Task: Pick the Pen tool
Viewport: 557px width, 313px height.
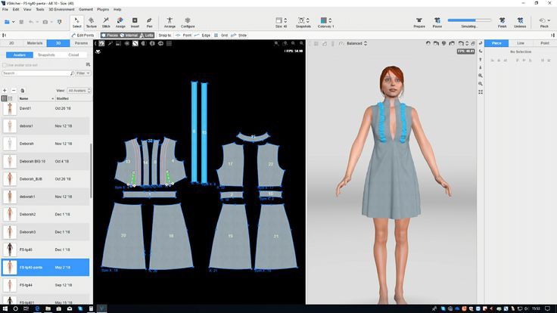Action: (x=149, y=21)
